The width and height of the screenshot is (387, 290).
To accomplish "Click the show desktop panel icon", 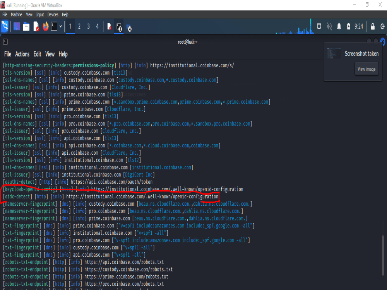I will [17, 26].
